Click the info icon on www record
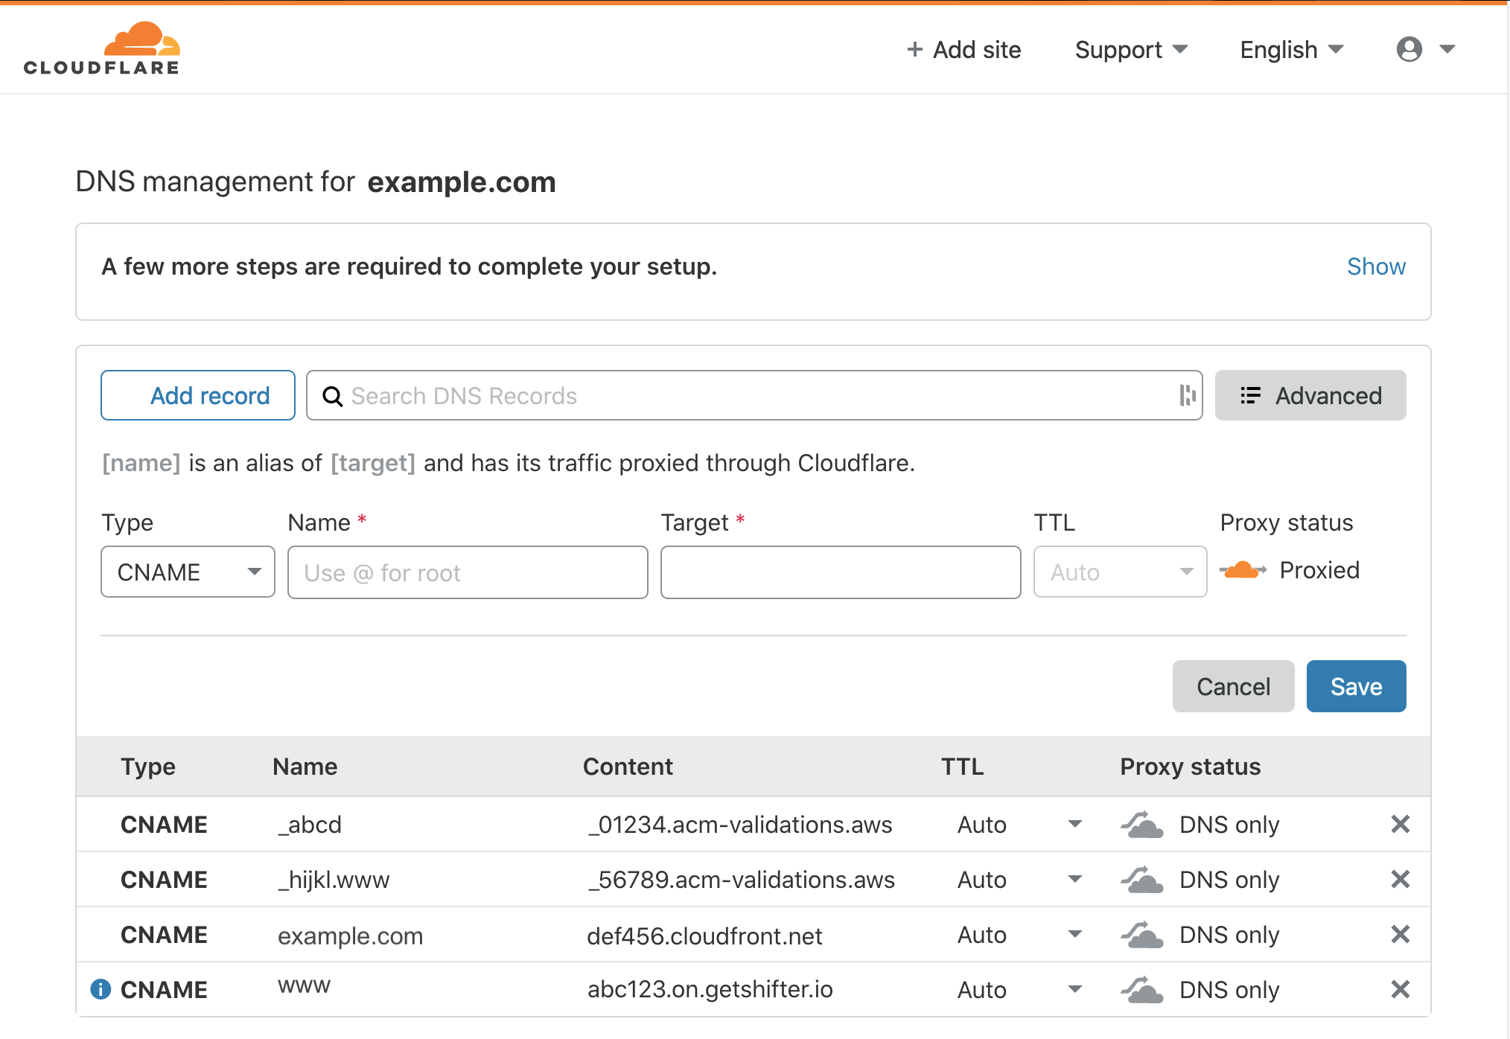 pos(101,989)
